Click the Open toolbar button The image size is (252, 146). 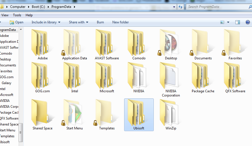pos(16,22)
